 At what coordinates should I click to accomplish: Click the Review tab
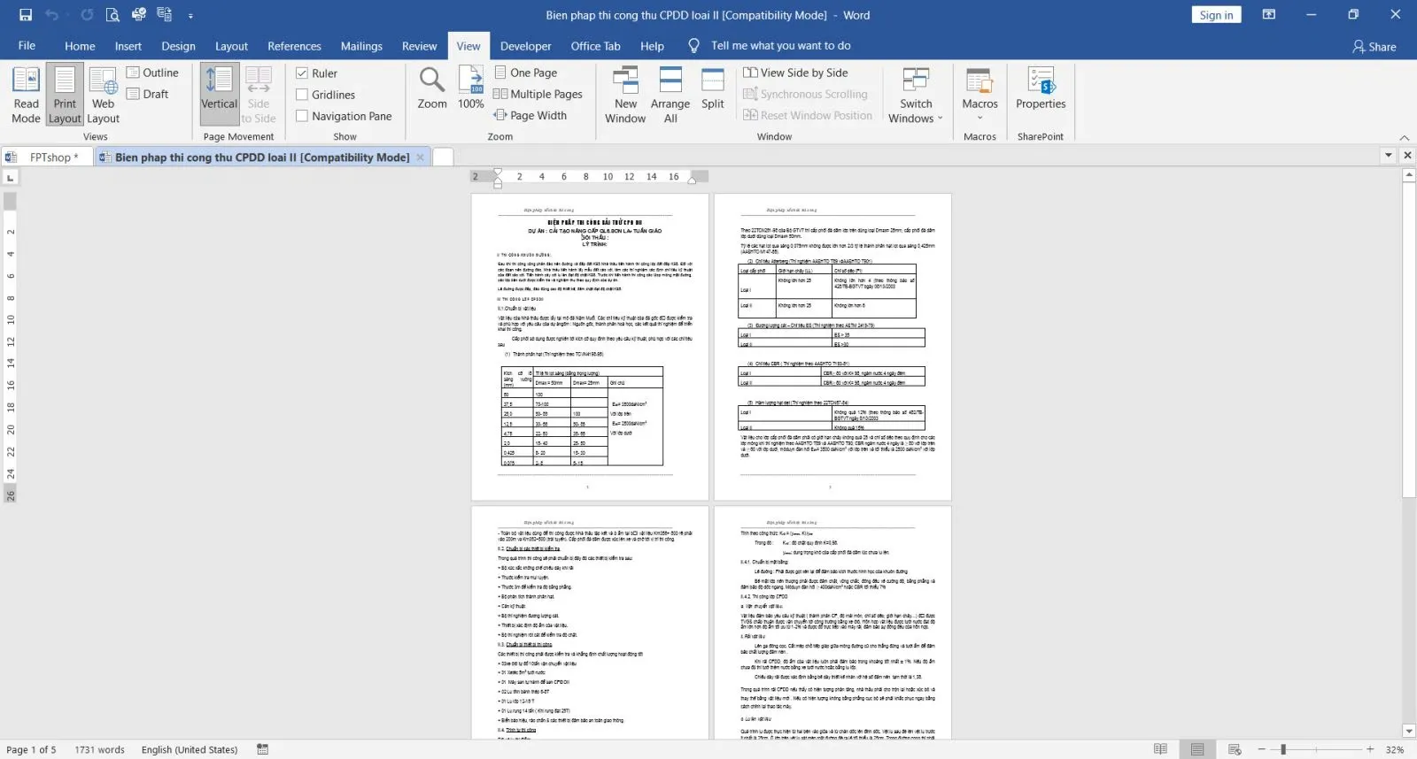pos(419,46)
